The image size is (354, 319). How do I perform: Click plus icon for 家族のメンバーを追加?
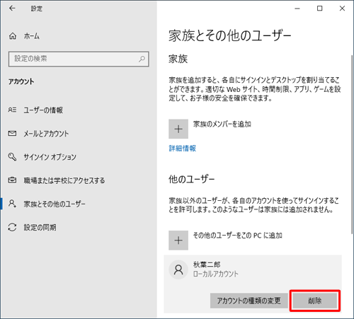click(x=178, y=129)
